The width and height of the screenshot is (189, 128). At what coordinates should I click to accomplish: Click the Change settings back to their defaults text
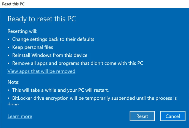pos(53,39)
